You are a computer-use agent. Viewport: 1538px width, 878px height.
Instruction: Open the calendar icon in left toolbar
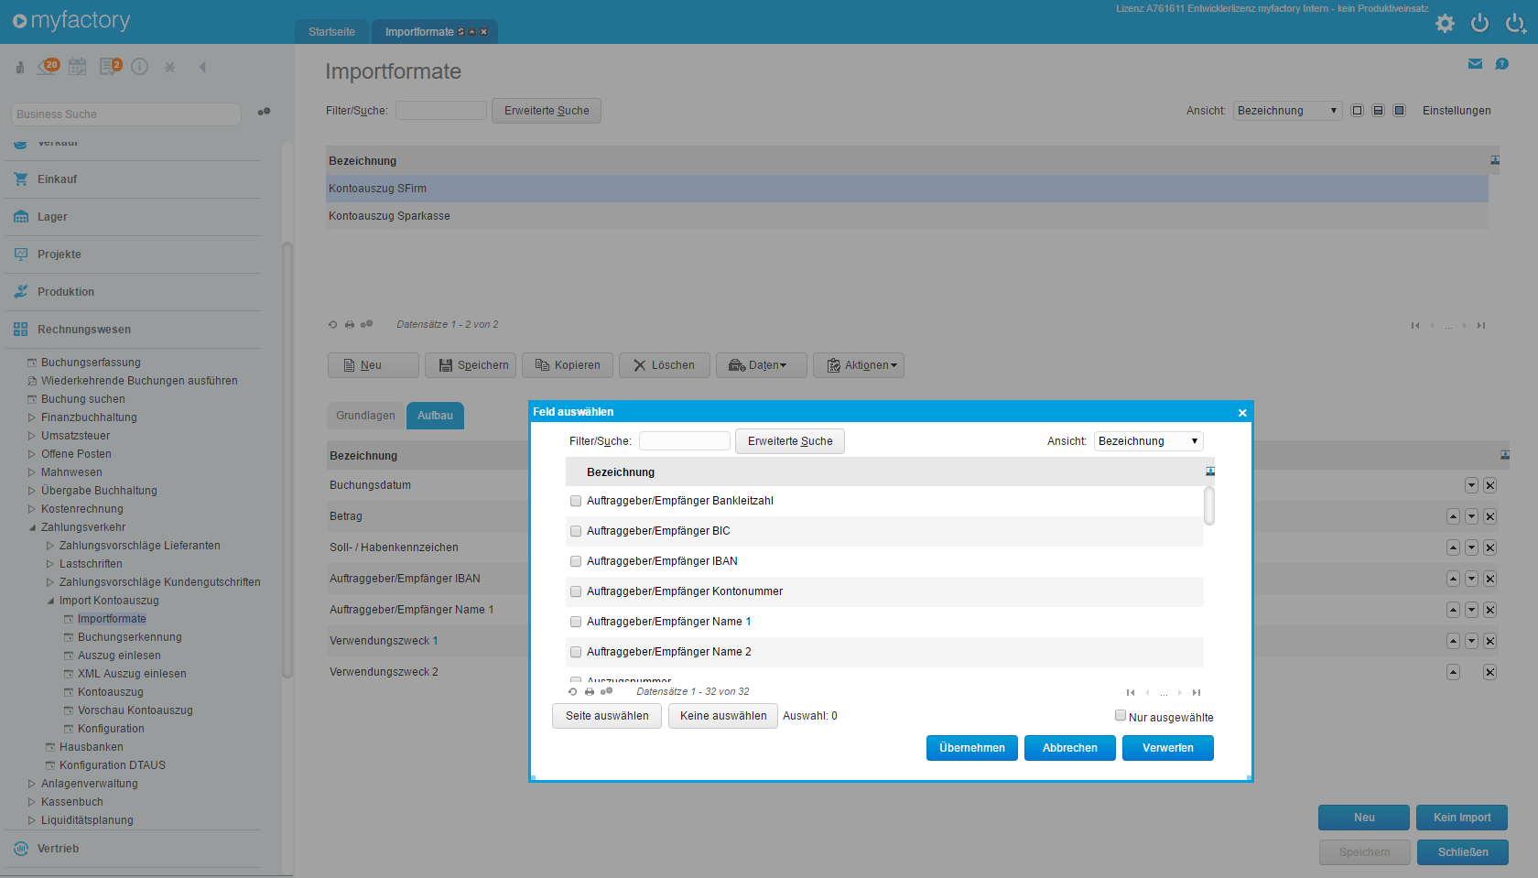click(77, 67)
